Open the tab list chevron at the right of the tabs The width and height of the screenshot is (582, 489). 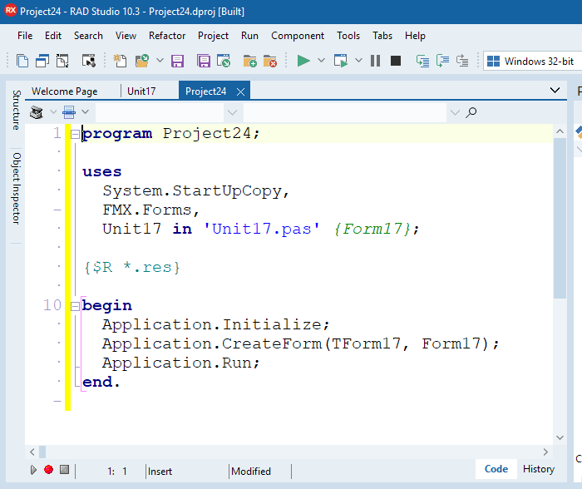coord(555,91)
